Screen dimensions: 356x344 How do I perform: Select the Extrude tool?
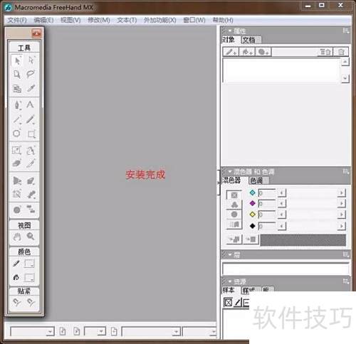pos(31,181)
